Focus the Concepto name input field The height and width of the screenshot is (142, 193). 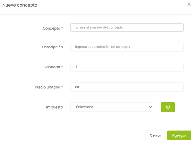tap(127, 27)
